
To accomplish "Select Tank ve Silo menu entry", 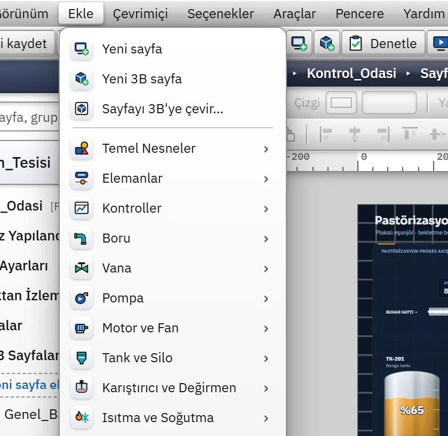I will pos(172,358).
